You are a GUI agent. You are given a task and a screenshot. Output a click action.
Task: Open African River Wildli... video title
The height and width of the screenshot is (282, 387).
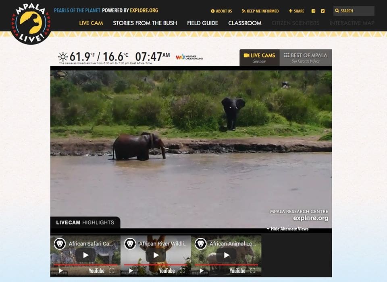163,244
